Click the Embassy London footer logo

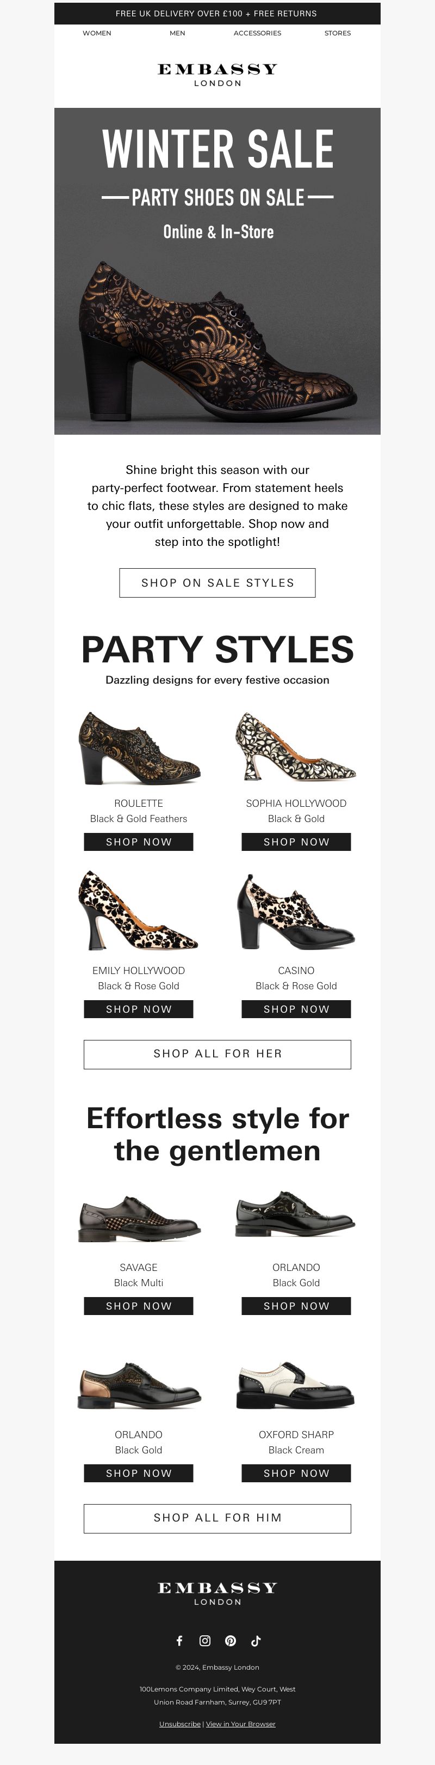pos(217,1594)
